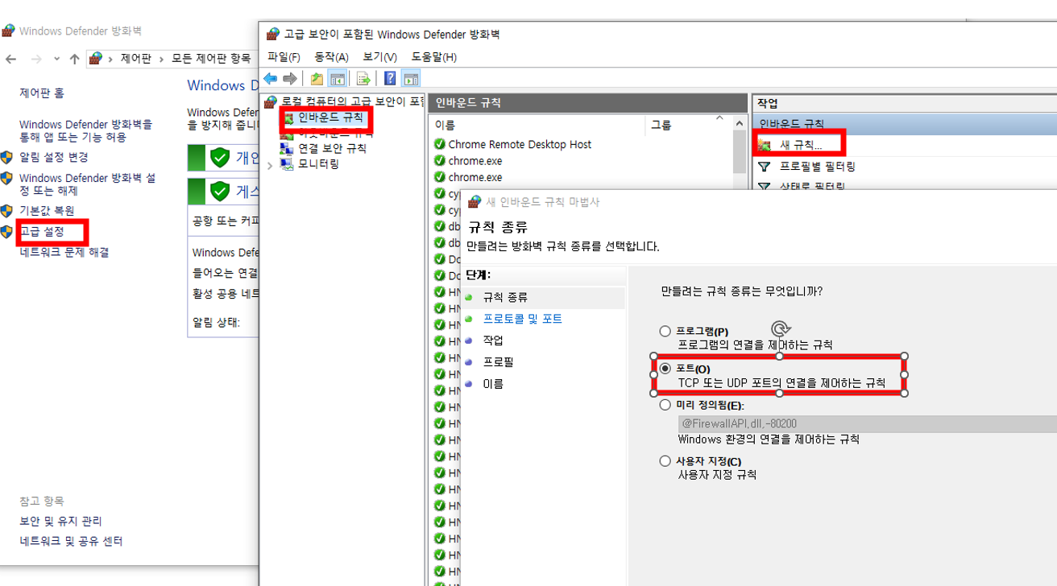The height and width of the screenshot is (586, 1057).
Task: Click the up-one-level folder icon in toolbar
Action: [317, 79]
